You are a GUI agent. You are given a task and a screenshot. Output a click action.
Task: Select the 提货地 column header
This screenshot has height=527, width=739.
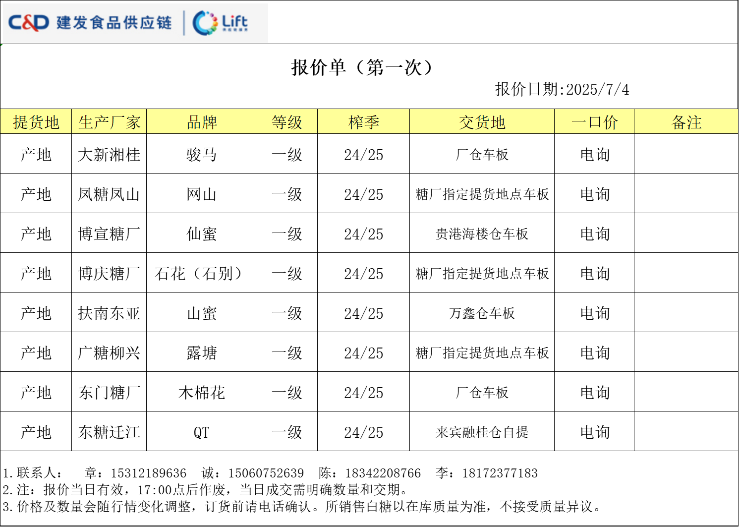pos(36,122)
